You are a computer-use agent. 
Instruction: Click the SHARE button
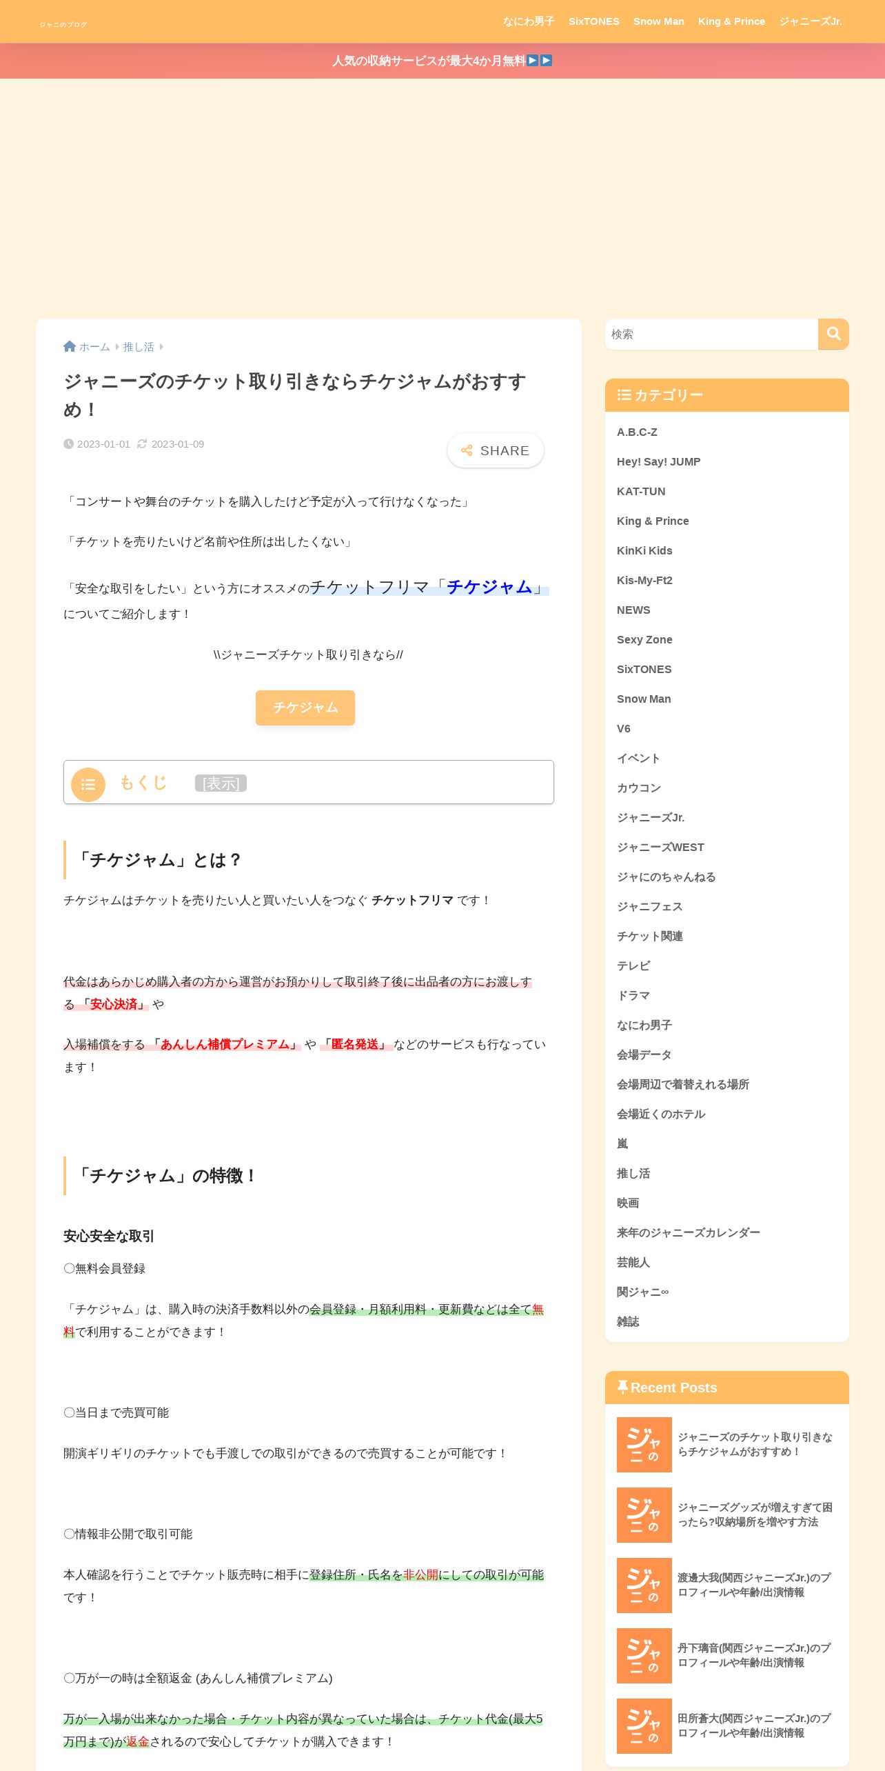495,450
